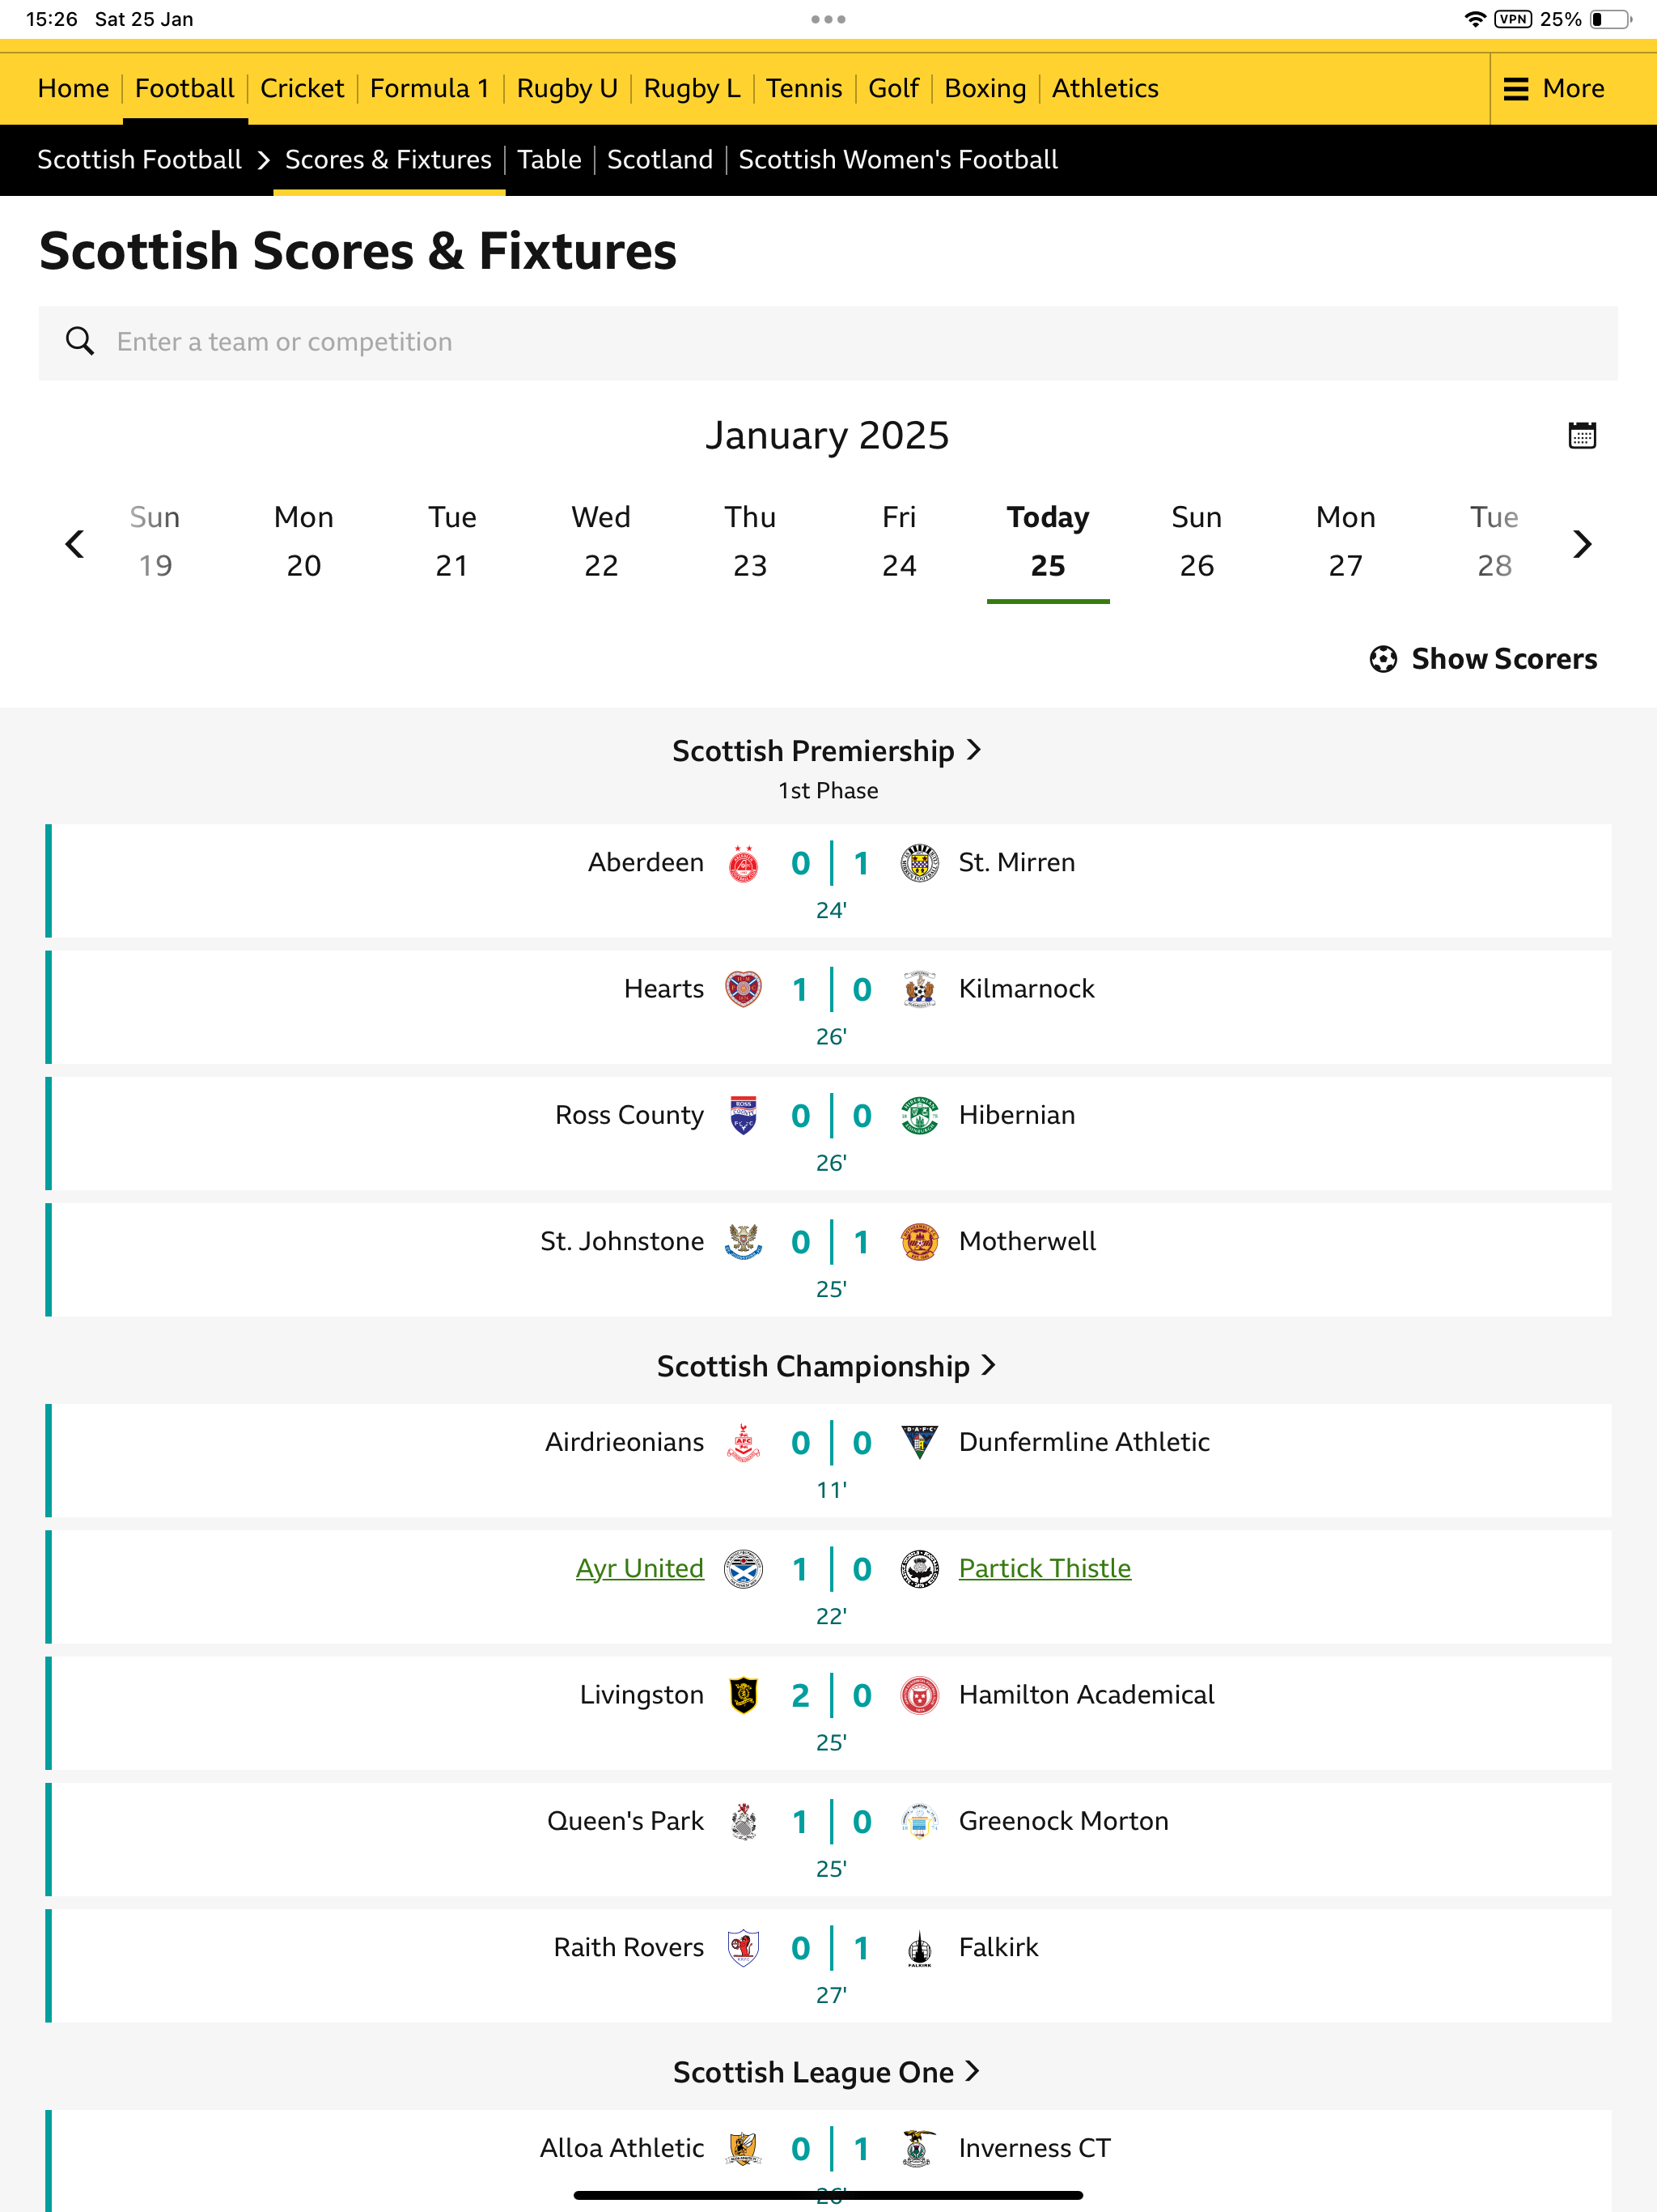Open the calendar date picker icon

(1581, 435)
